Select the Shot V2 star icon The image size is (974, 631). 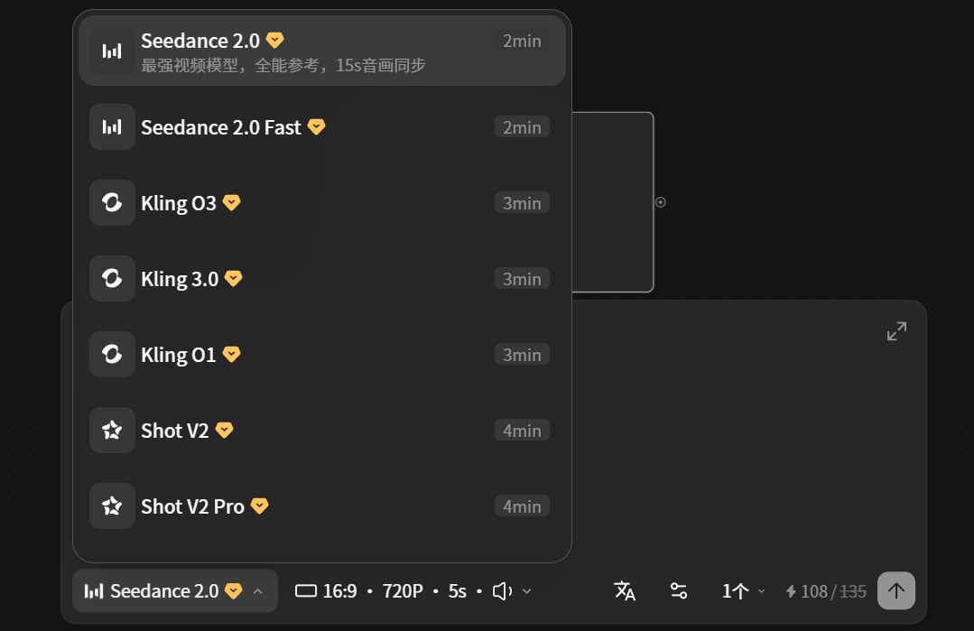coord(111,431)
